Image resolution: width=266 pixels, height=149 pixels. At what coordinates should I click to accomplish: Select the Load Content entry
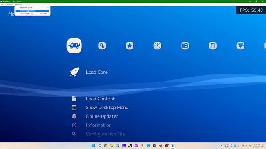pyautogui.click(x=100, y=99)
